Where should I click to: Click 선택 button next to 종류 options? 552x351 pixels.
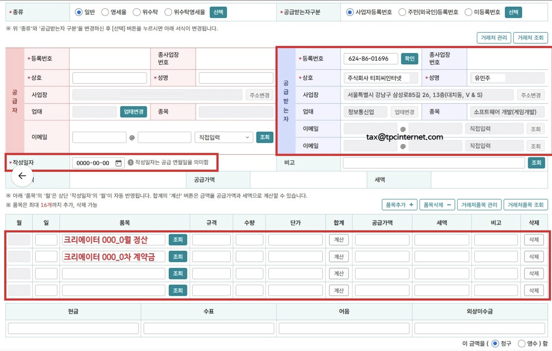(218, 12)
